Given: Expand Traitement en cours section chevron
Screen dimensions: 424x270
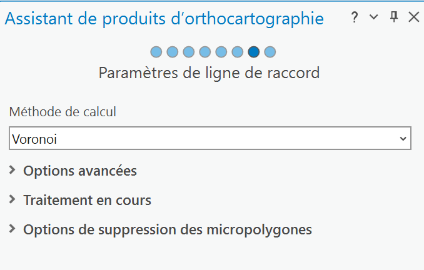Looking at the screenshot, I should click(x=13, y=200).
